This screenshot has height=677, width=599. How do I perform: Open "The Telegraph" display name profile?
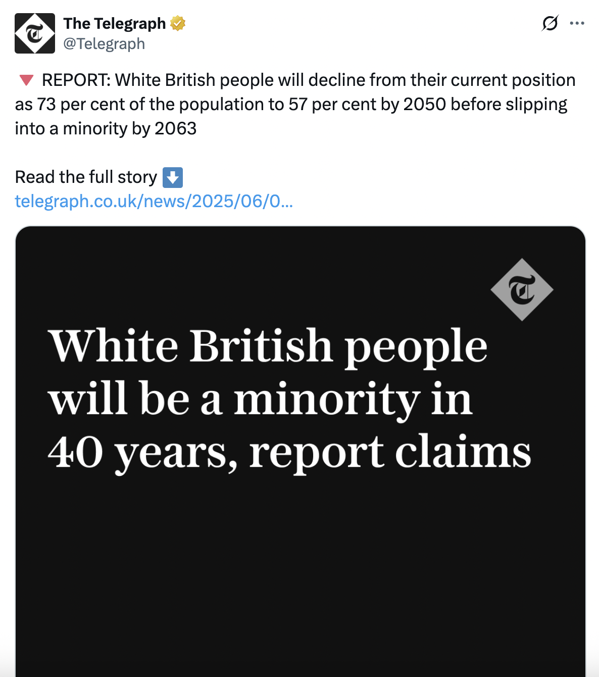[115, 23]
